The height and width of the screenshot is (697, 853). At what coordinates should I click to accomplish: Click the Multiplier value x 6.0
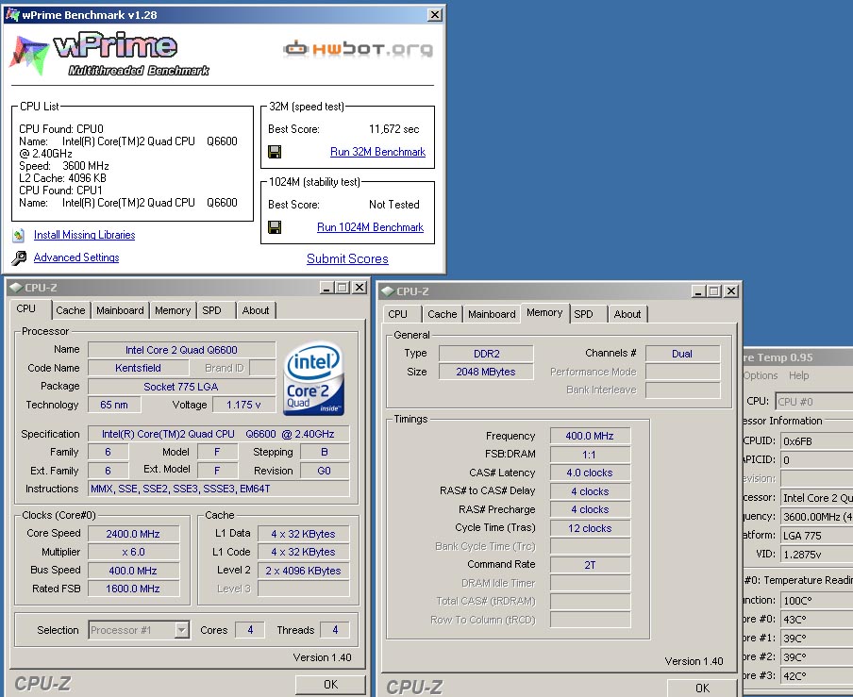(133, 552)
